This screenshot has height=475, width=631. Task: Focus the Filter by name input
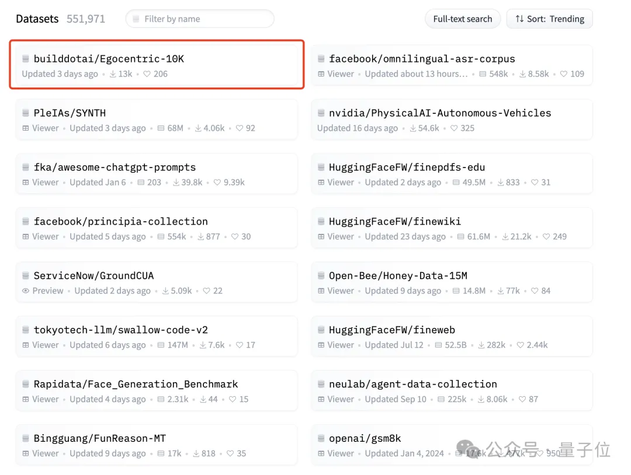tap(204, 19)
